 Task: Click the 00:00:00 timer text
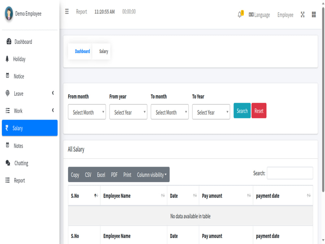point(129,12)
